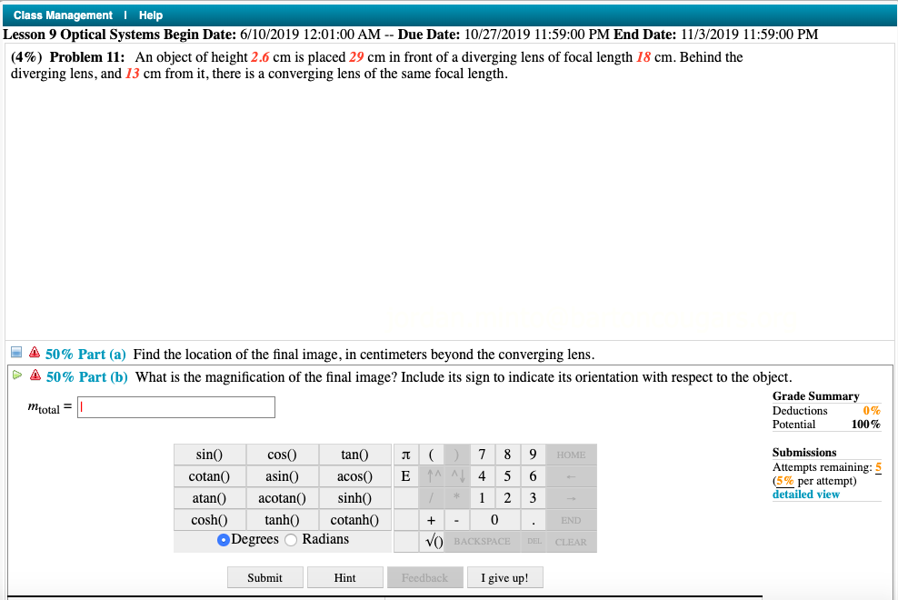Open the detailed view link
This screenshot has width=898, height=600.
coord(805,494)
